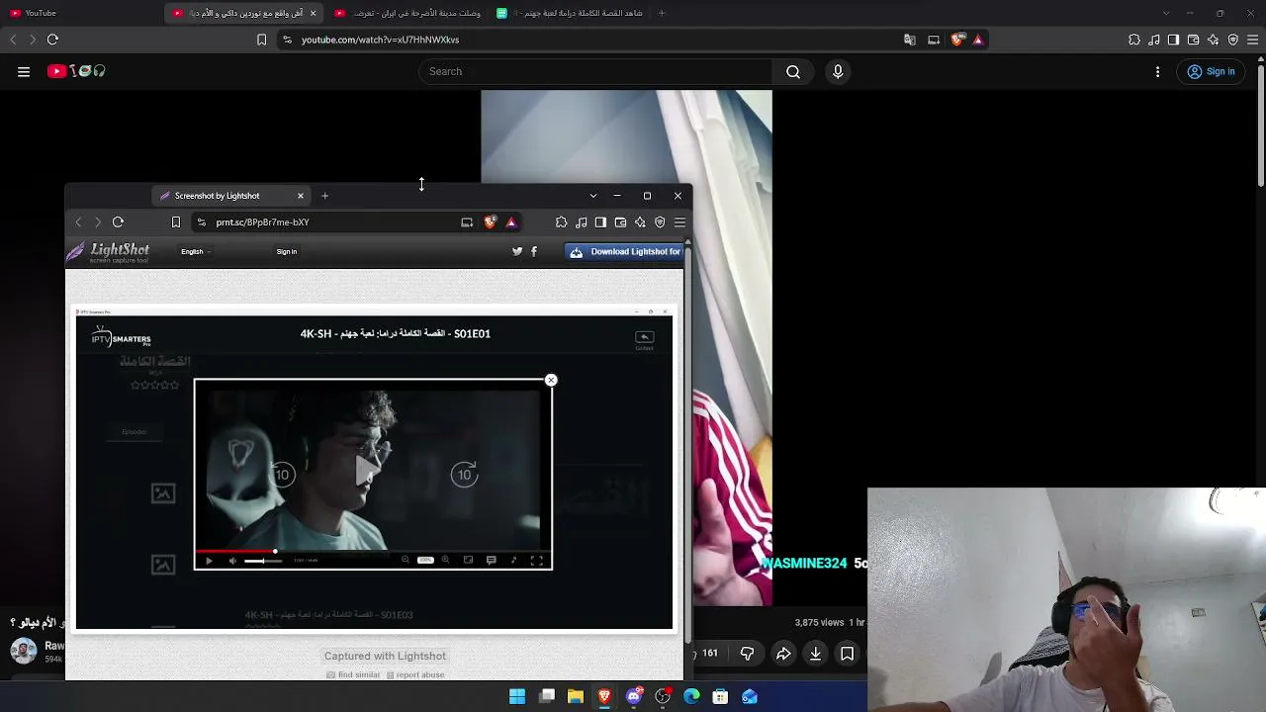Screen dimensions: 1266x712
Task: Add a new tab in Lightshot window
Action: click(x=324, y=196)
